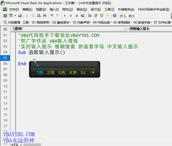Select IME candidate 1.想
The width and height of the screenshot is (172, 146).
tap(40, 73)
